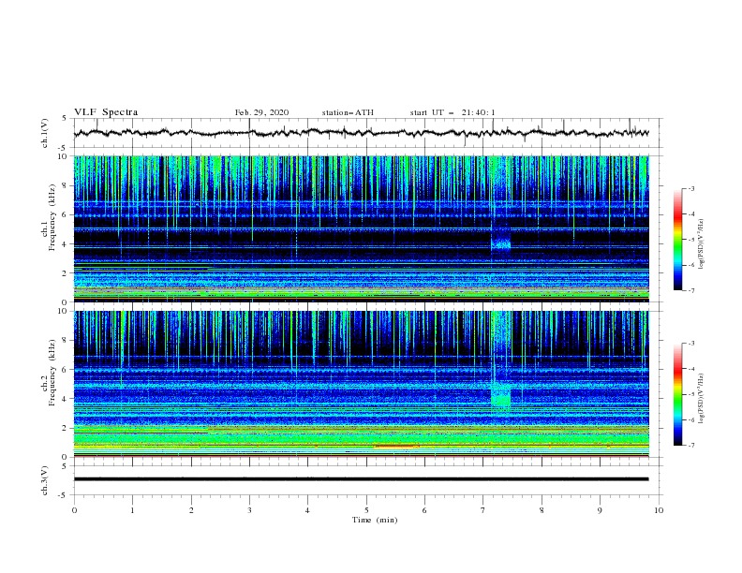Click the "start UT = 21:40:1" text
Viewport: 742px width, 573px height.
[453, 112]
